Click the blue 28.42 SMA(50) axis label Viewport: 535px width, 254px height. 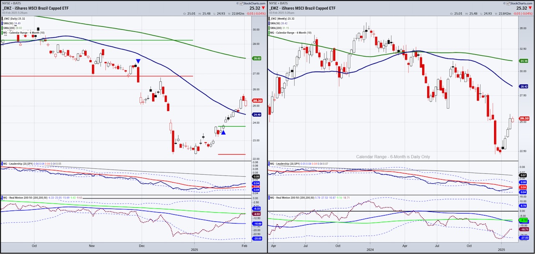point(523,86)
